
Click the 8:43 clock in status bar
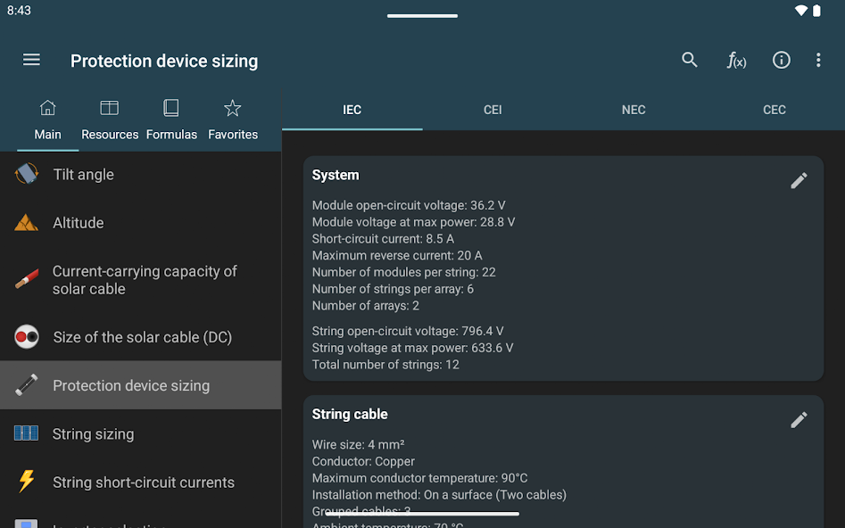point(19,11)
